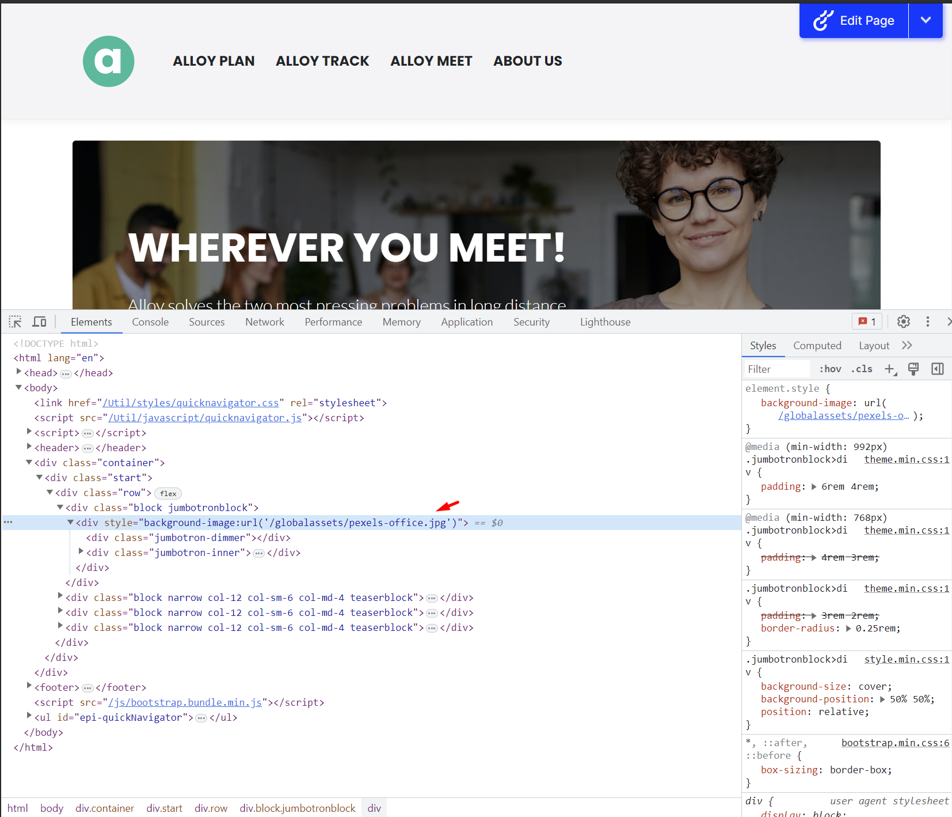Toggle the :hov element state button

[x=830, y=369]
